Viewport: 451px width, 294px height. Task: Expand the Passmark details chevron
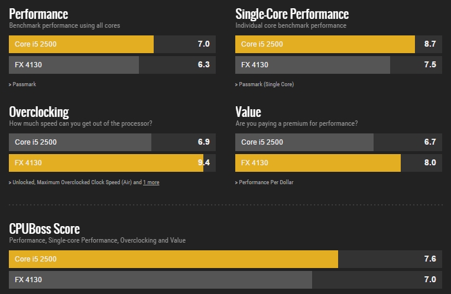click(22, 84)
